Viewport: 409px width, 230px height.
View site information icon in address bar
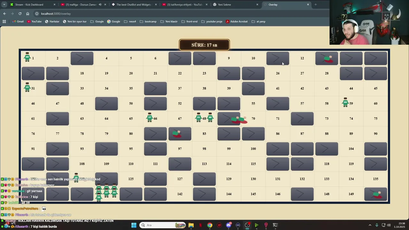[37, 14]
